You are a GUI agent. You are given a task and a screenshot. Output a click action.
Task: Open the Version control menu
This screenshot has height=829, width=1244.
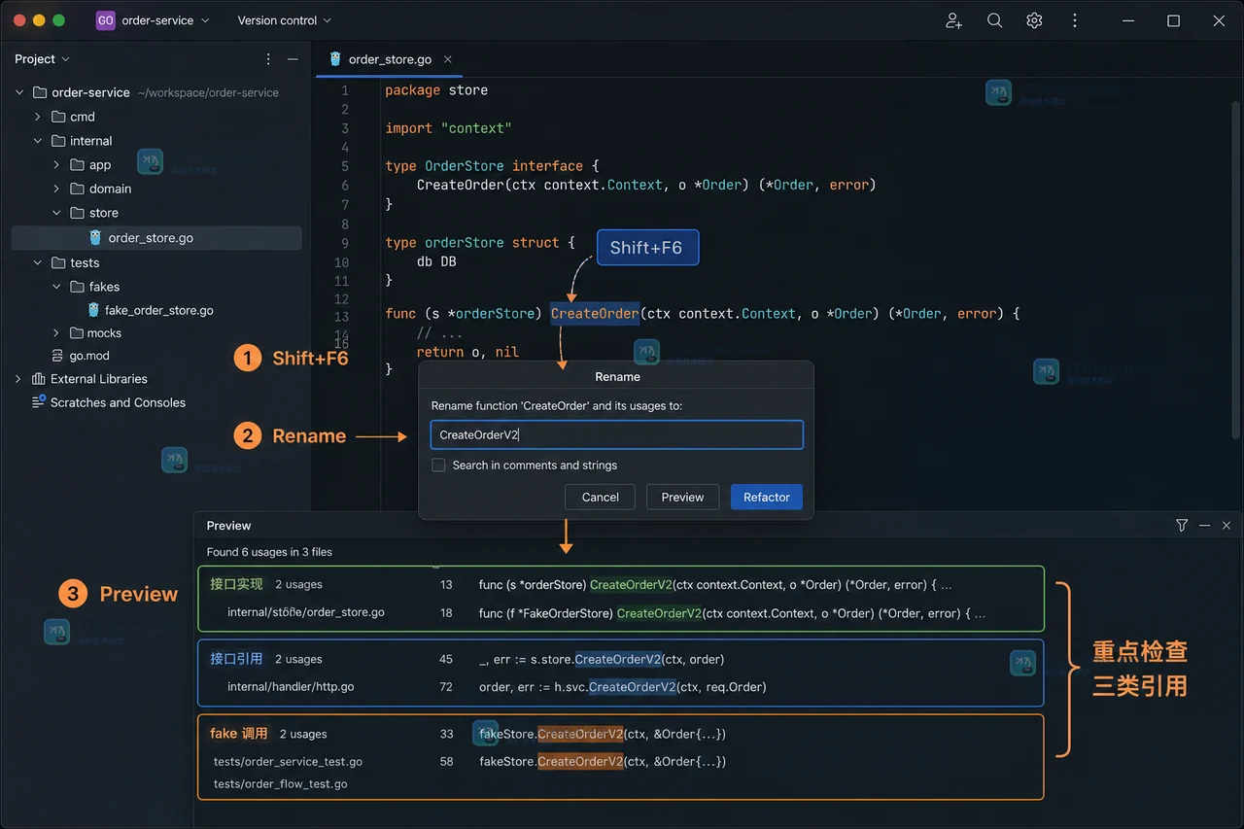284,20
